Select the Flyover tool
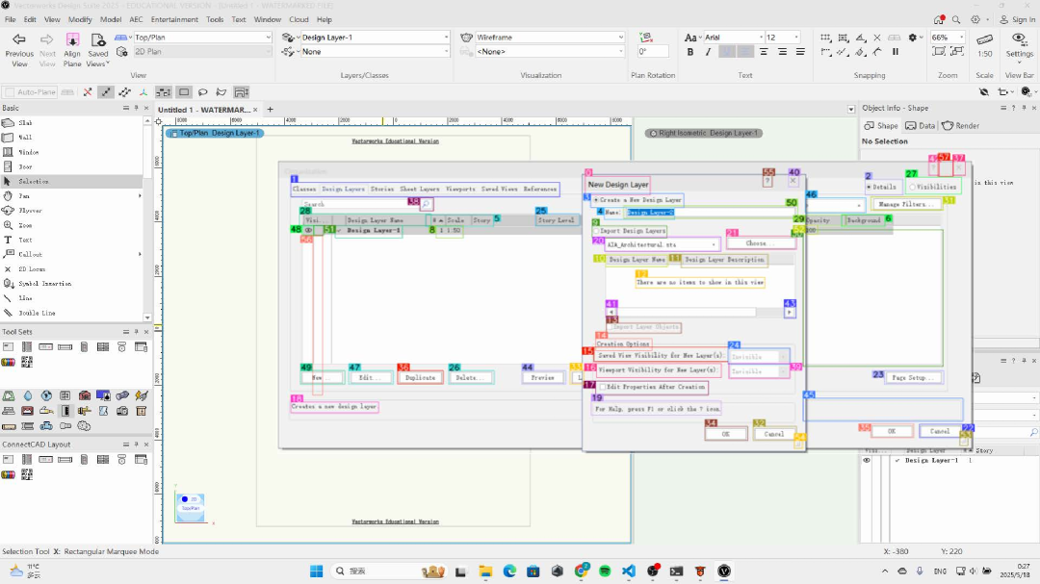 point(30,210)
